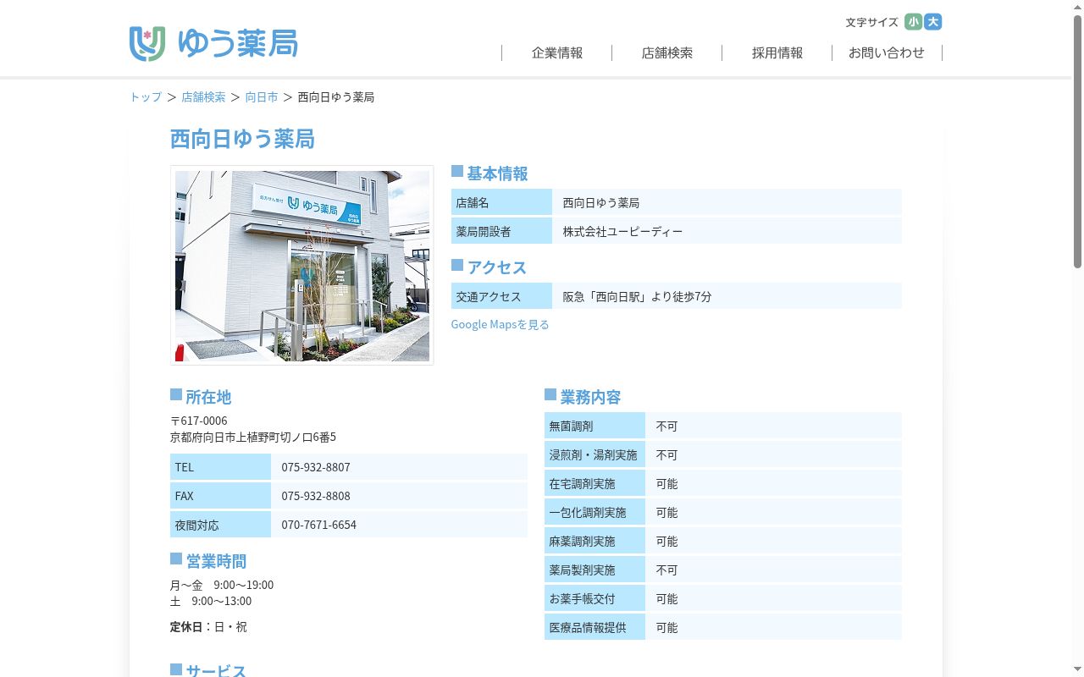
Task: Click the 在宅調剤実施 row label
Action: (x=595, y=484)
